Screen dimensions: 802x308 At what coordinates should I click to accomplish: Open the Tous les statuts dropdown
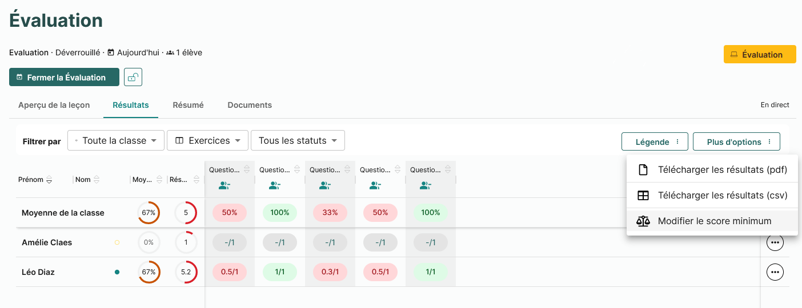(298, 140)
